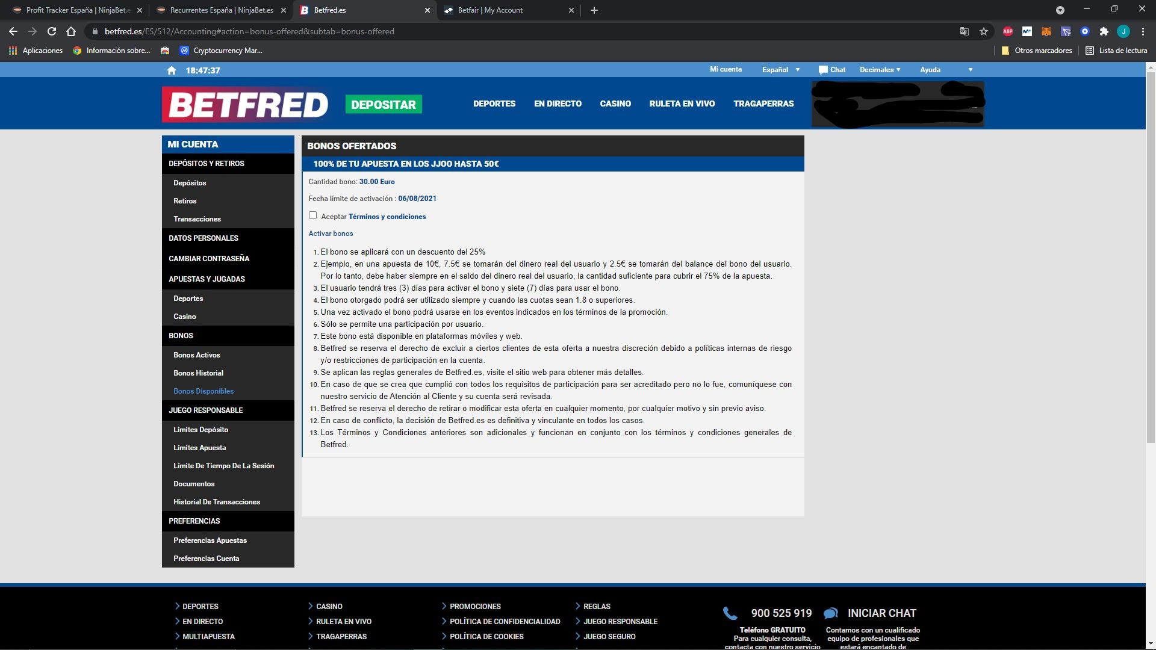Image resolution: width=1156 pixels, height=650 pixels.
Task: Open Preferencias Cuenta in sidebar
Action: pos(206,559)
